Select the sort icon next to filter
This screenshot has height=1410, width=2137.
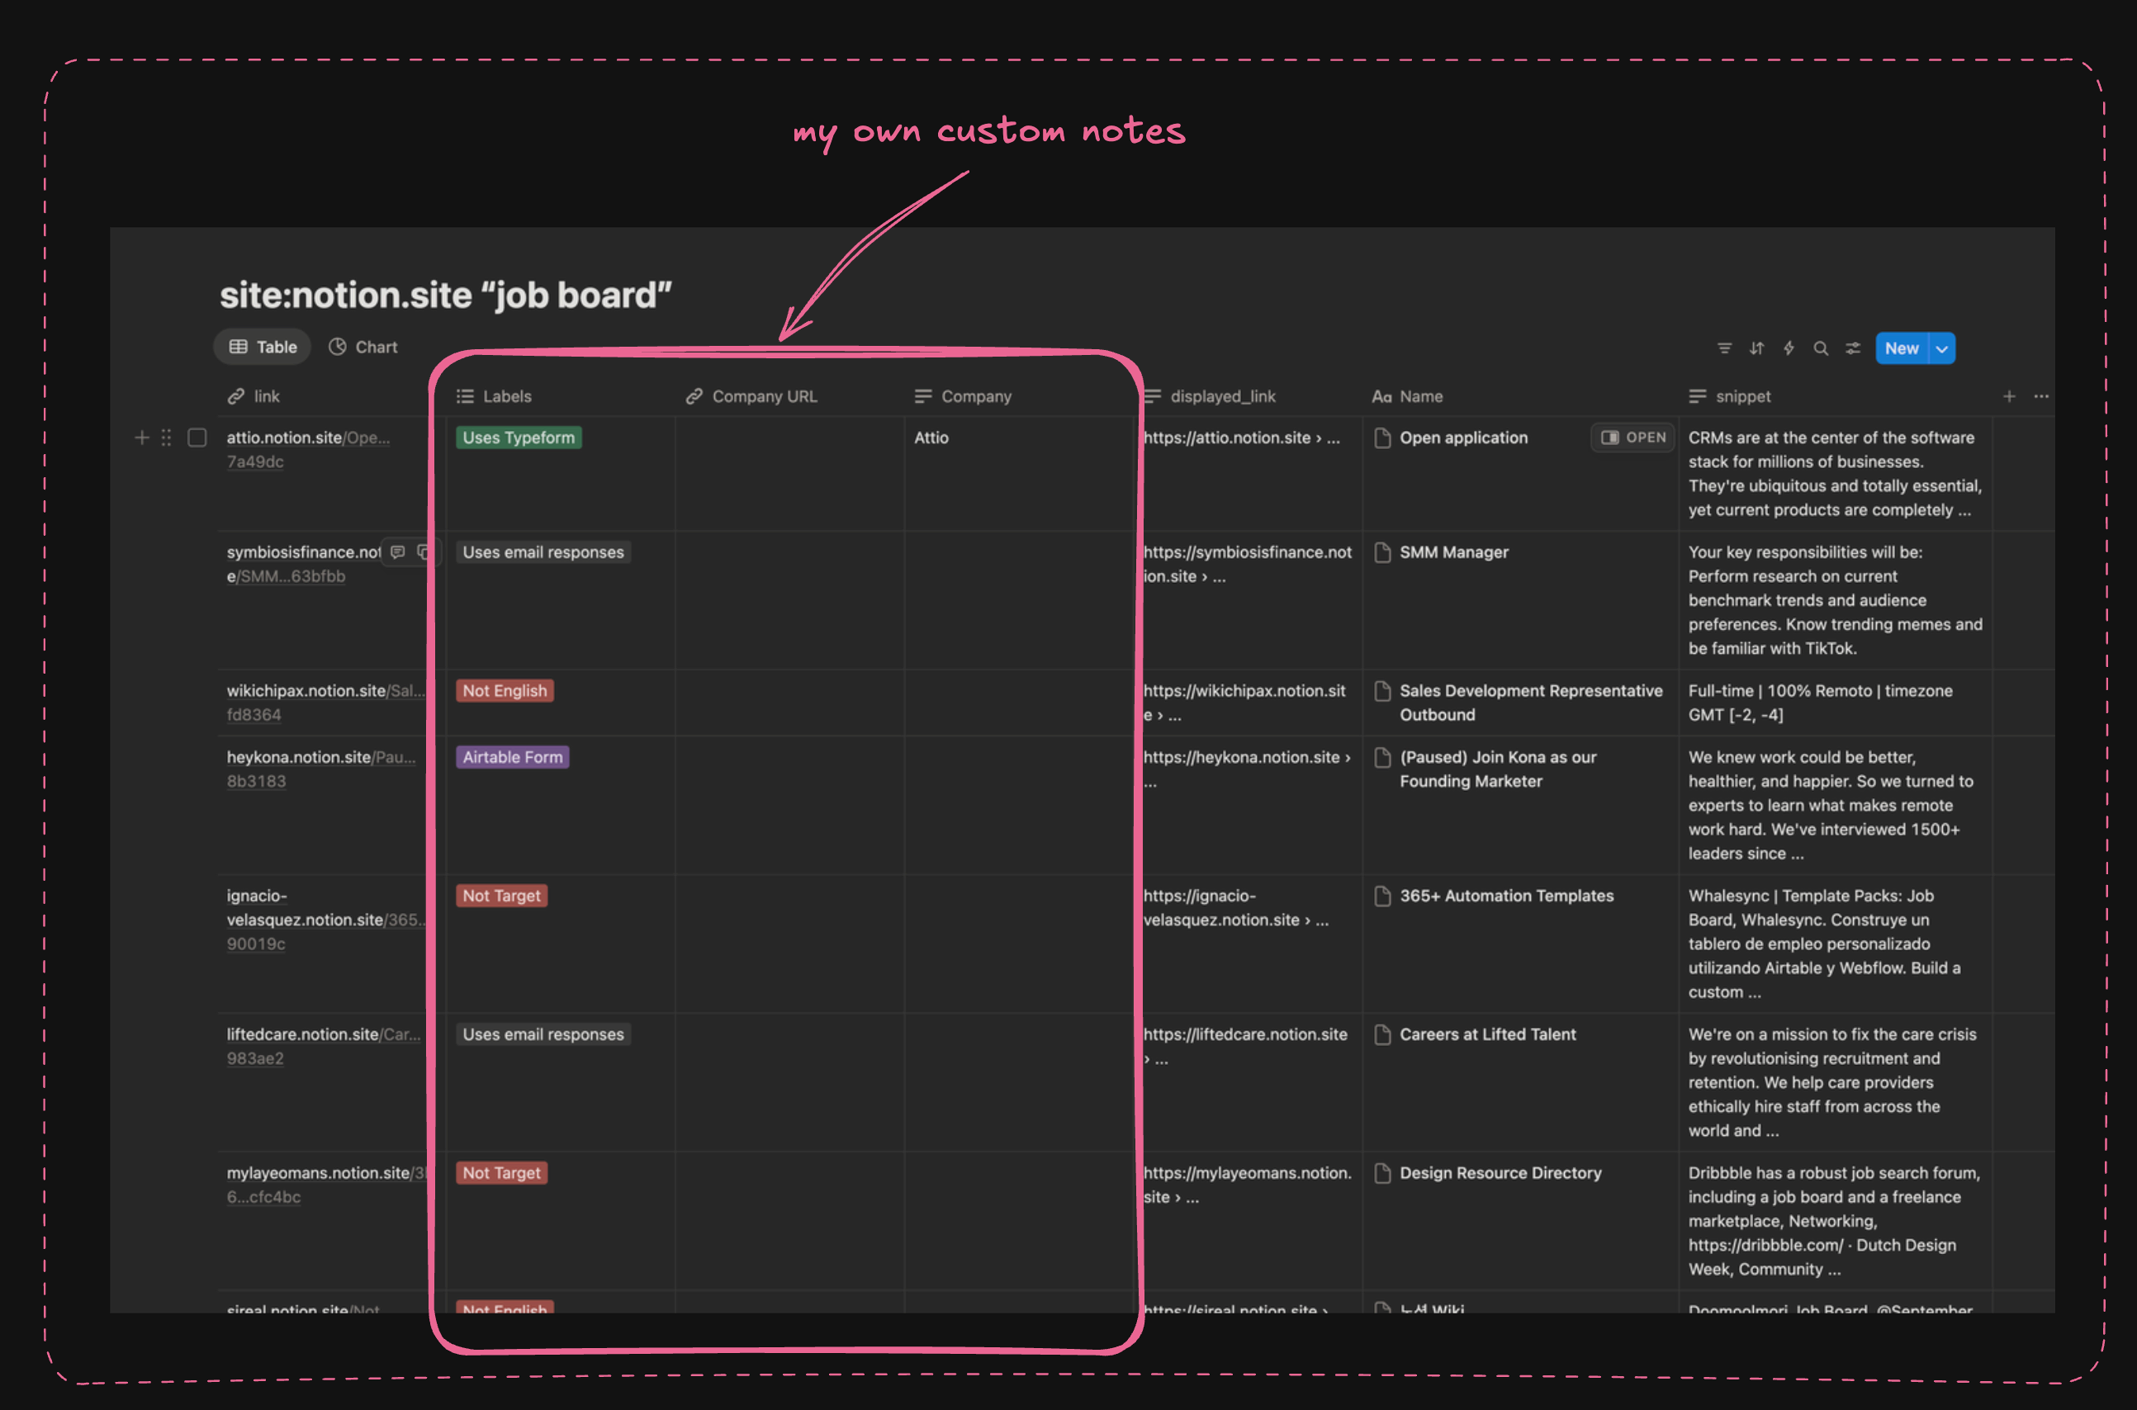pos(1756,348)
